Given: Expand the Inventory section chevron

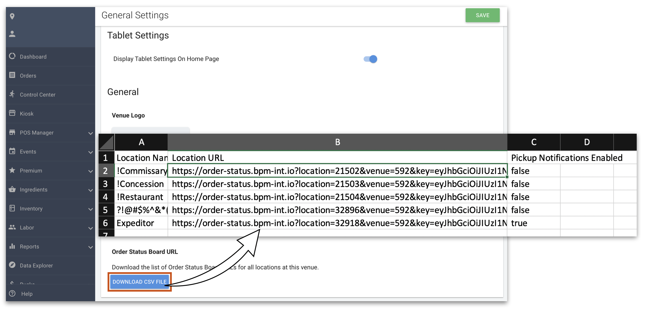Looking at the screenshot, I should pos(90,209).
